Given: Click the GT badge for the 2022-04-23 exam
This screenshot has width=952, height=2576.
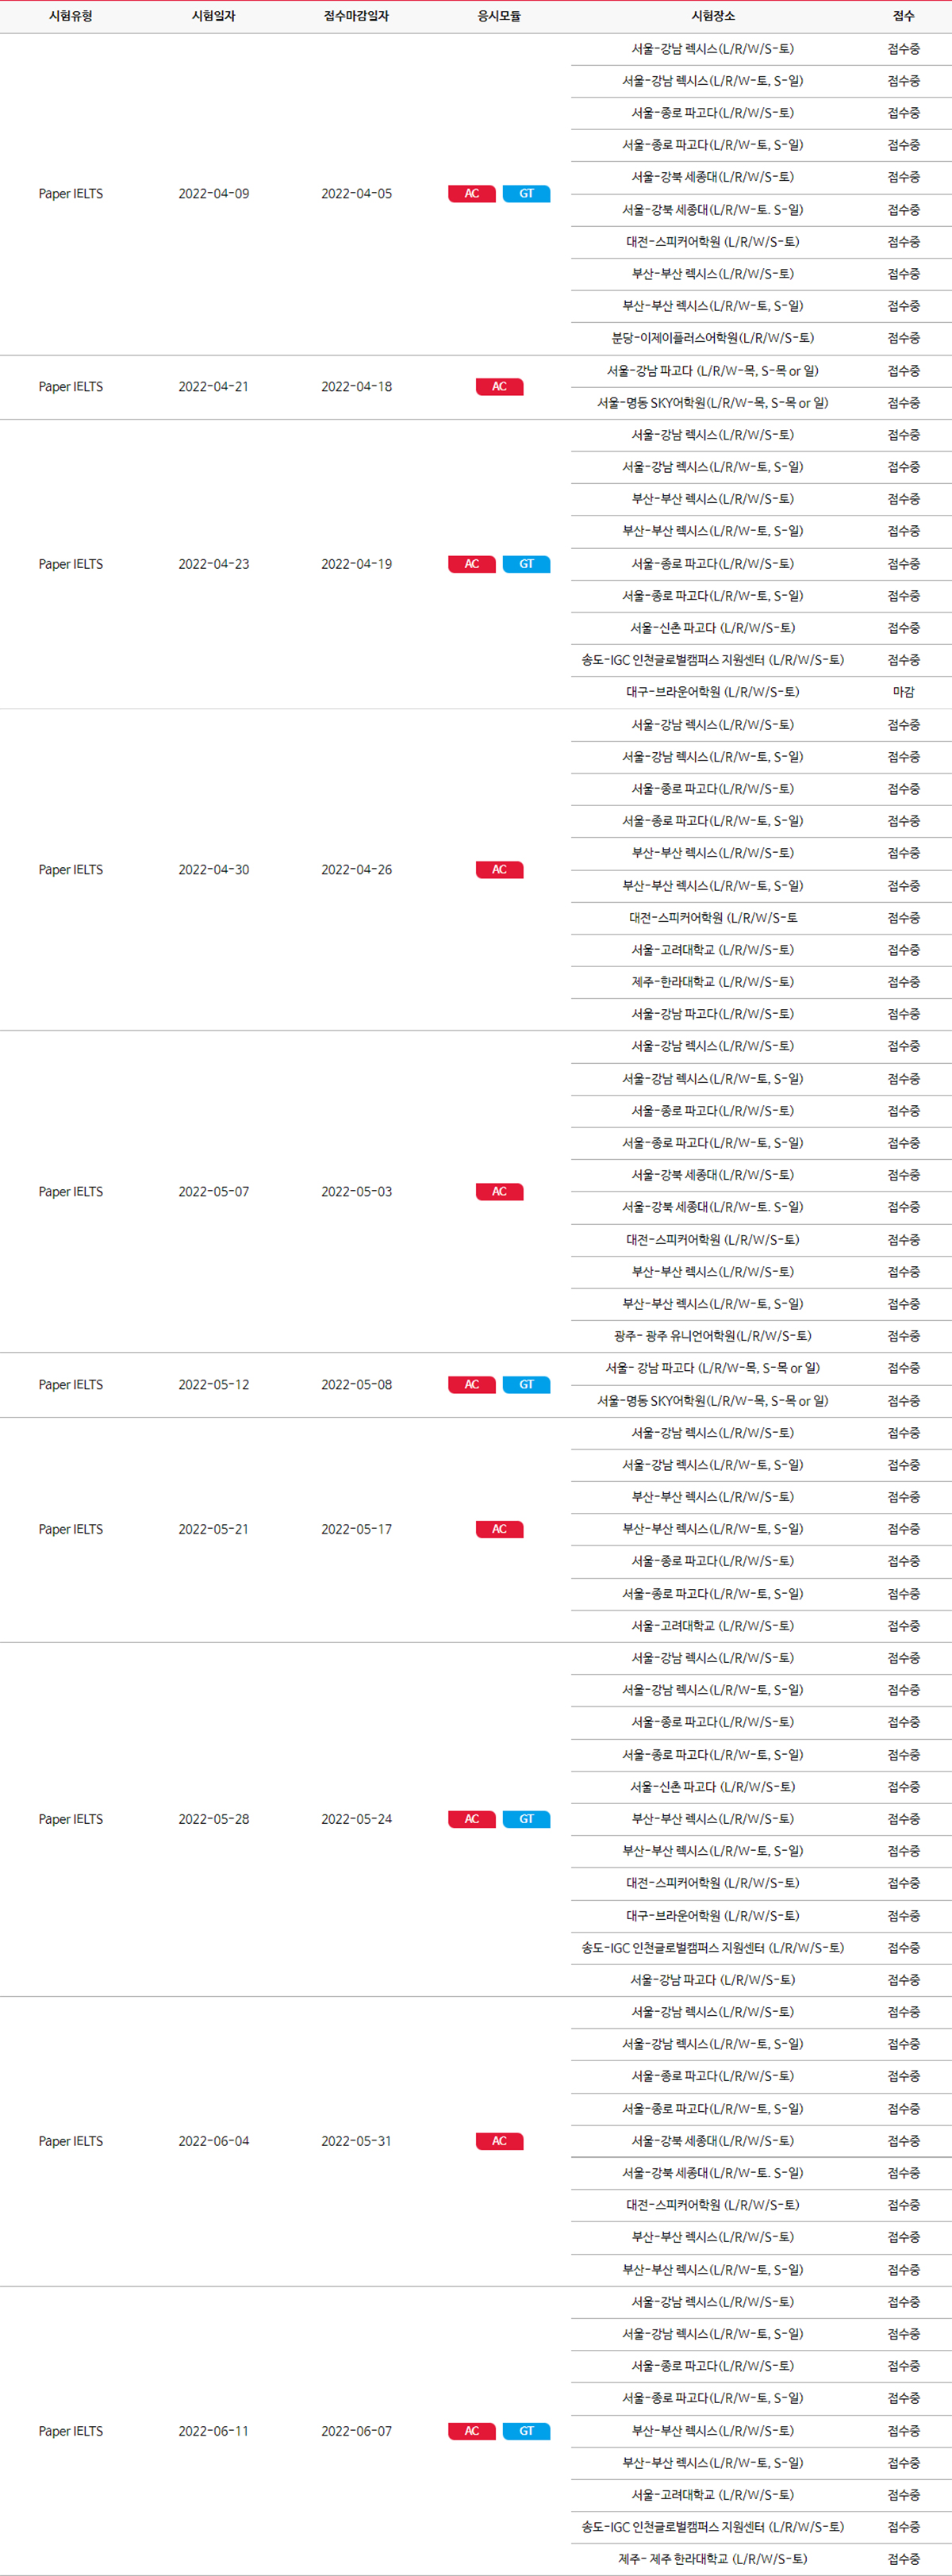Looking at the screenshot, I should coord(526,564).
